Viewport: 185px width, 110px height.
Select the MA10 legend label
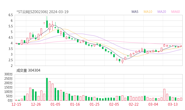148,12
